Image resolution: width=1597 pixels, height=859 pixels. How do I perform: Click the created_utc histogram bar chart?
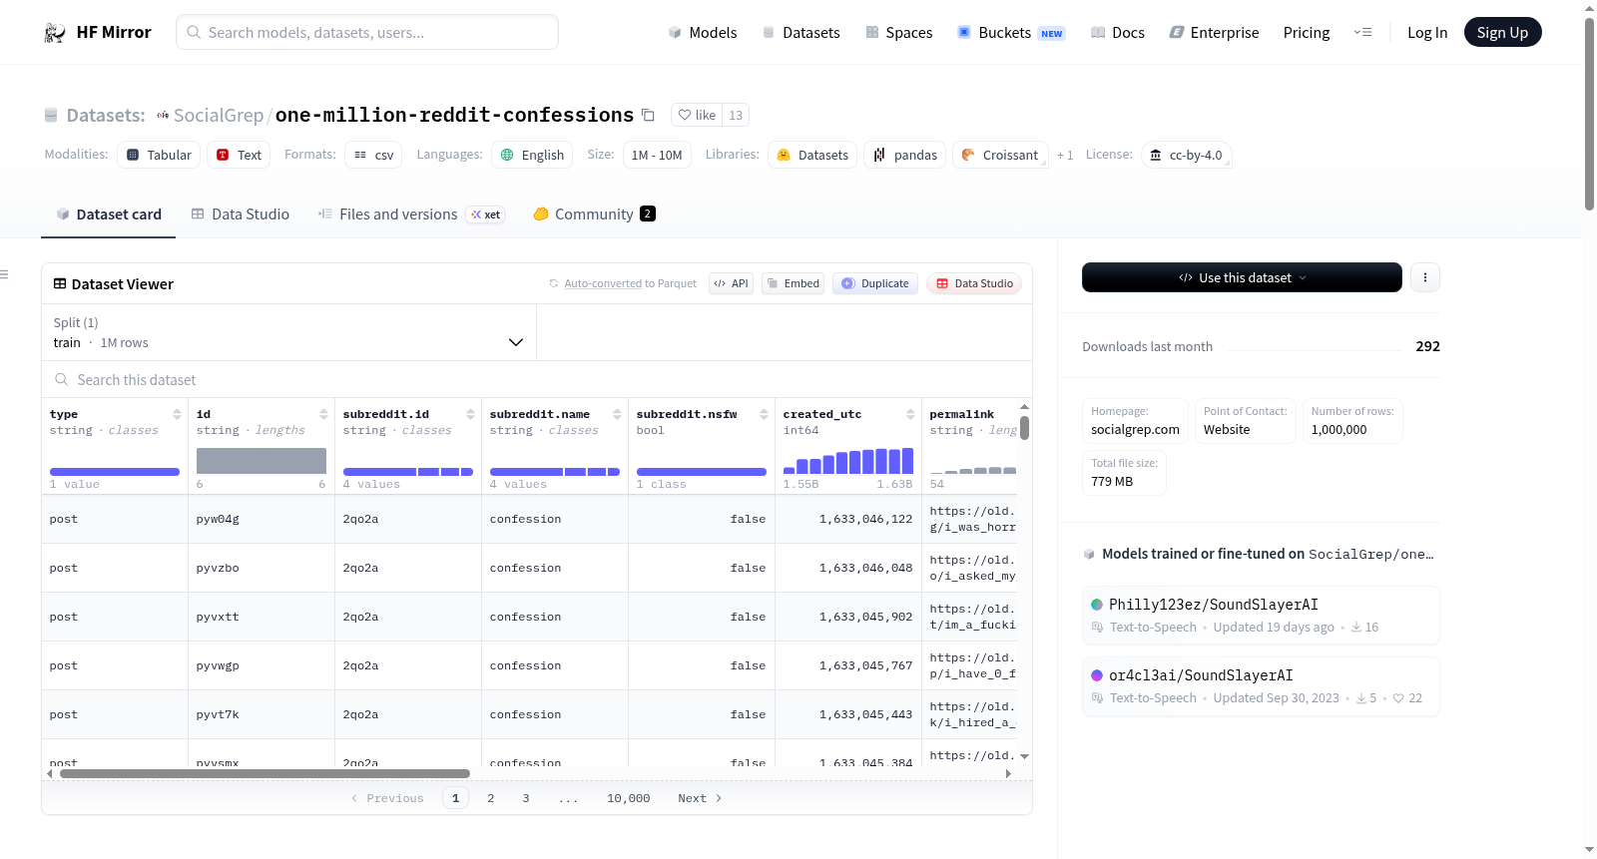pyautogui.click(x=848, y=460)
